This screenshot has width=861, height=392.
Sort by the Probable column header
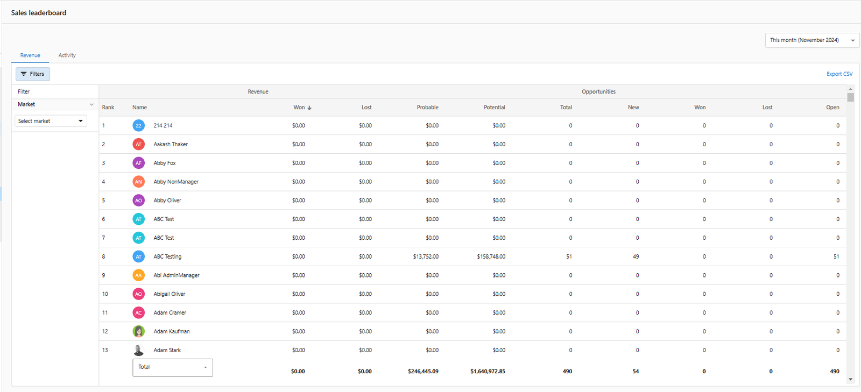(427, 108)
